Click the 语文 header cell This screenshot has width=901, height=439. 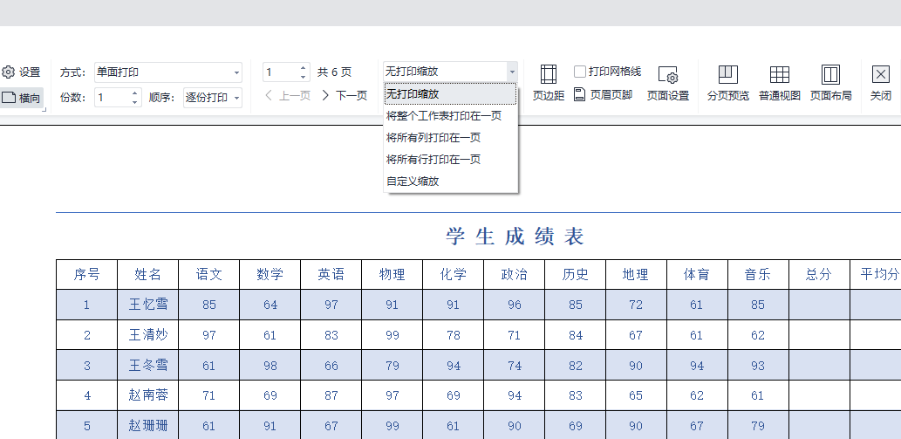pos(209,275)
